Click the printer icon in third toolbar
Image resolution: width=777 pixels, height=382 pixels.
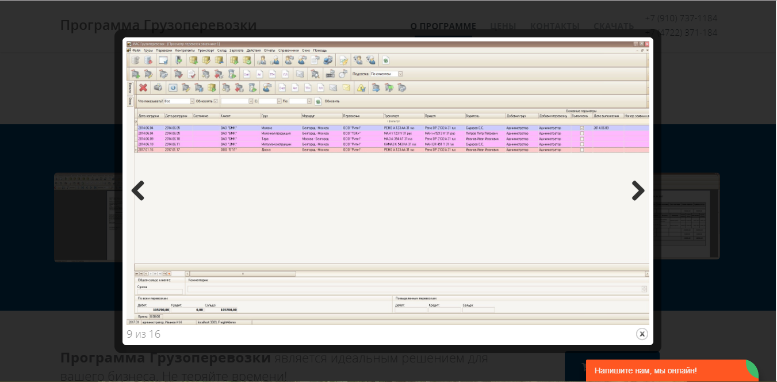click(x=158, y=87)
